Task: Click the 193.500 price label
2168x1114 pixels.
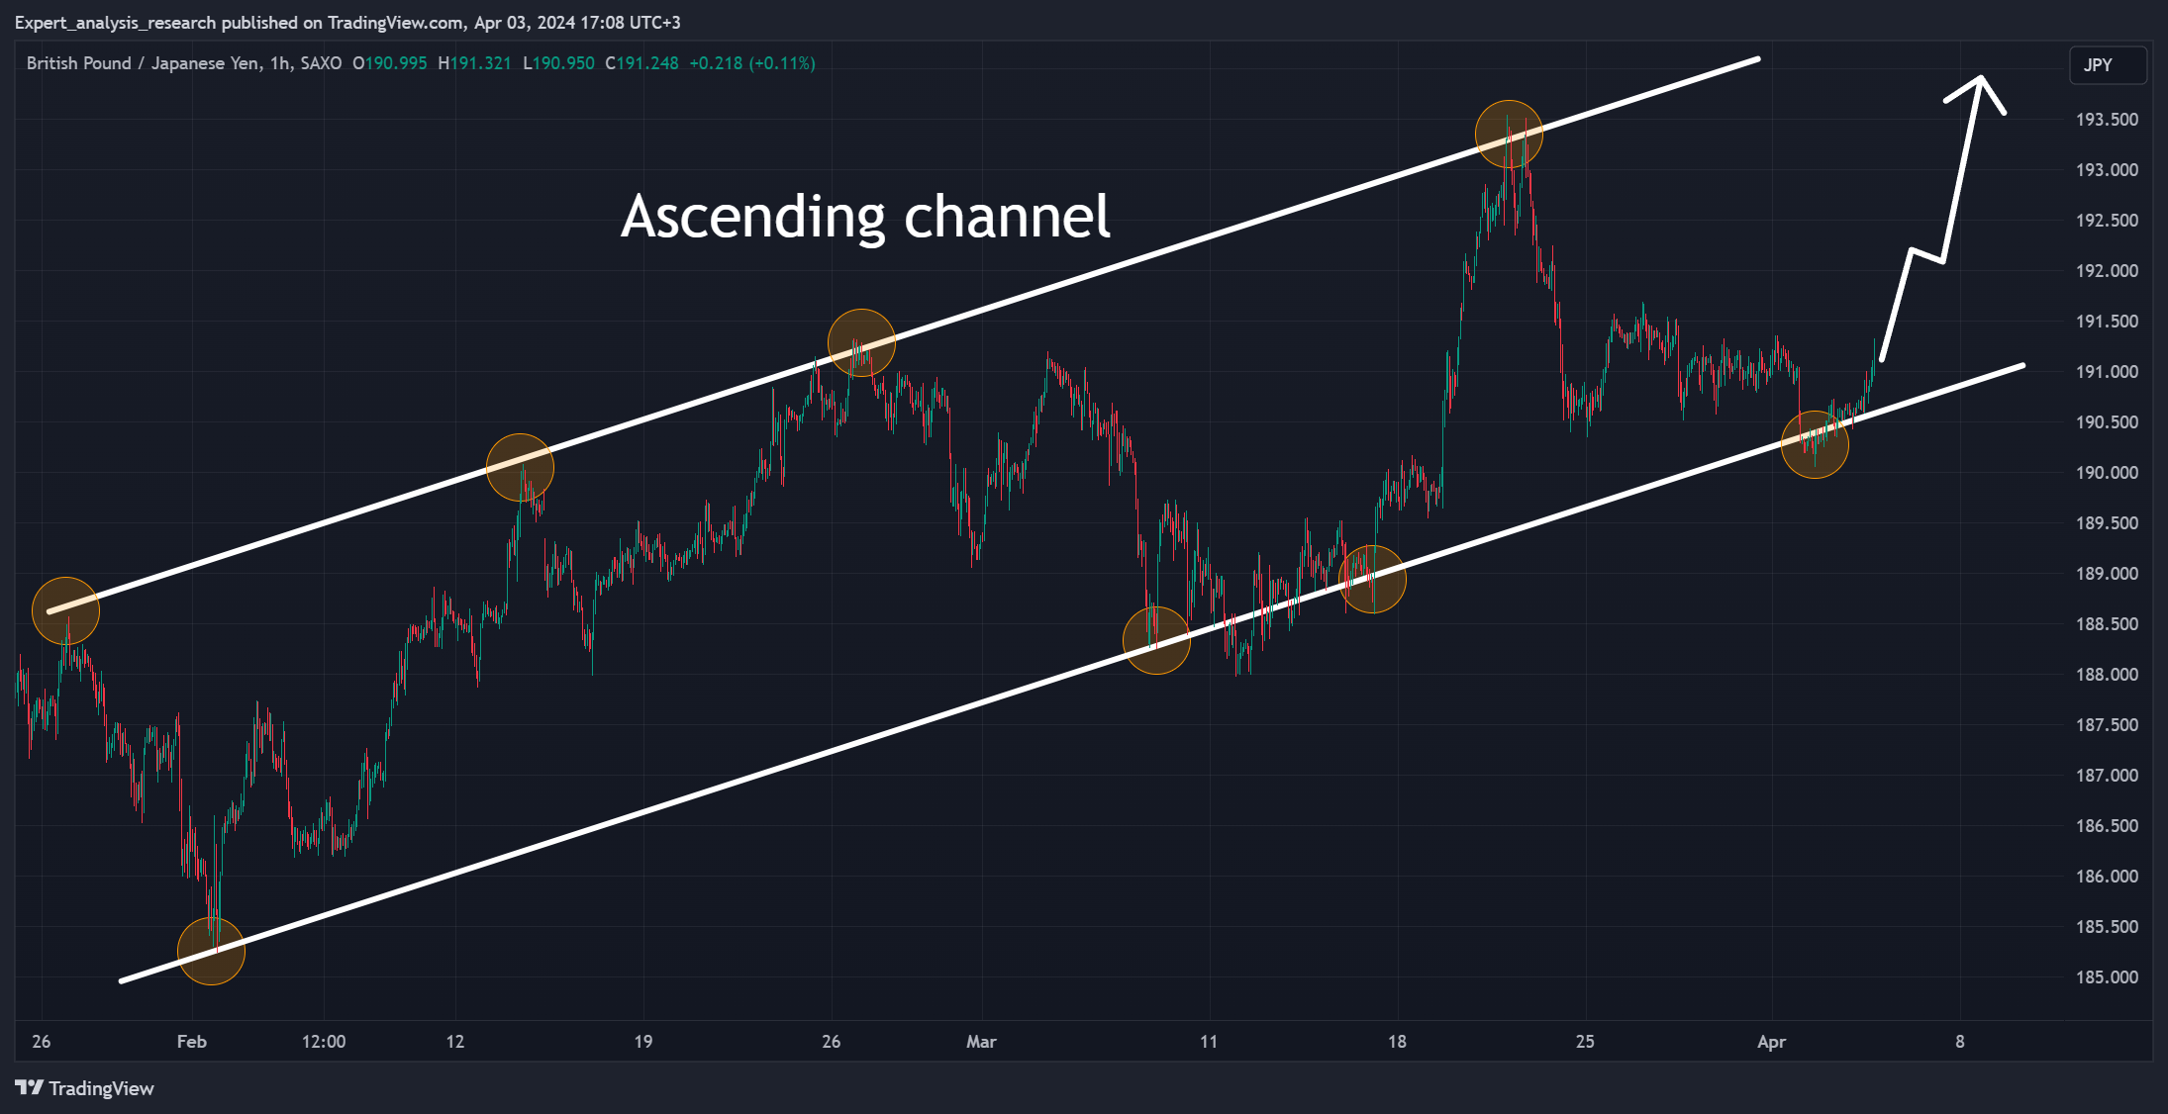Action: tap(2107, 120)
